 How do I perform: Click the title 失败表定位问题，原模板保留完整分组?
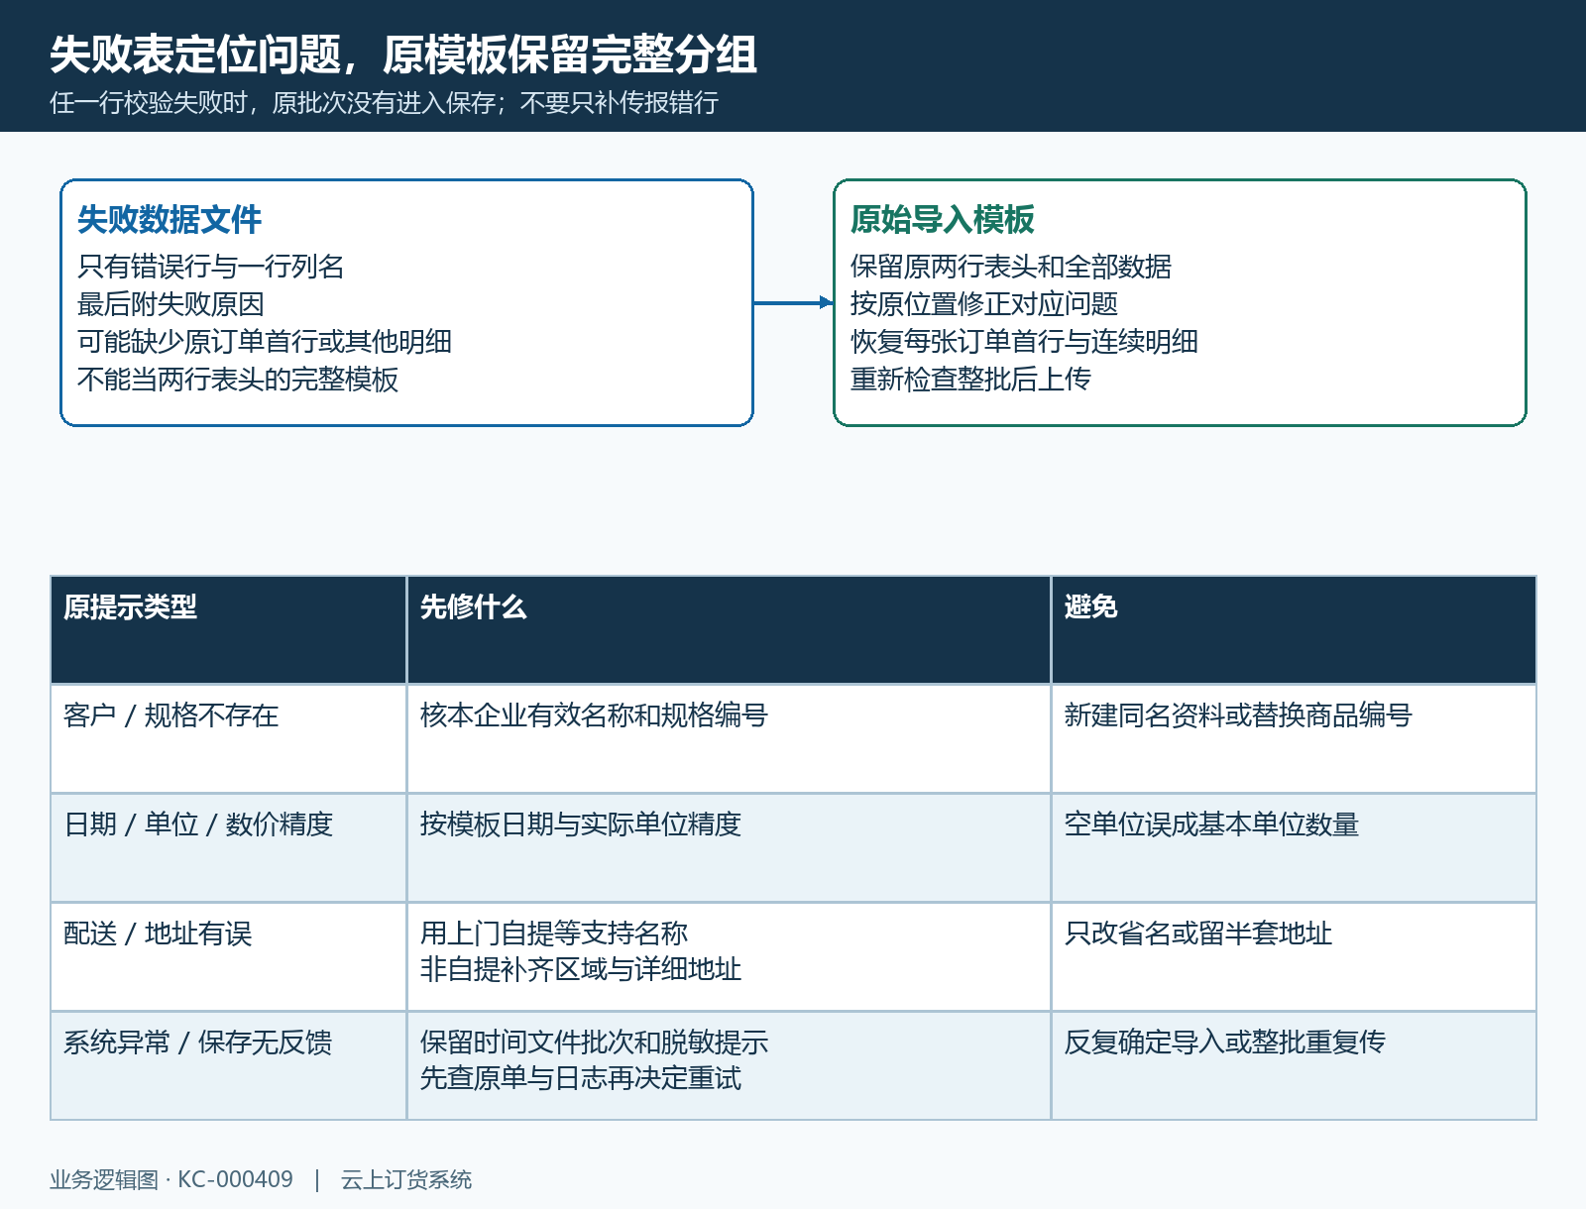tap(403, 55)
